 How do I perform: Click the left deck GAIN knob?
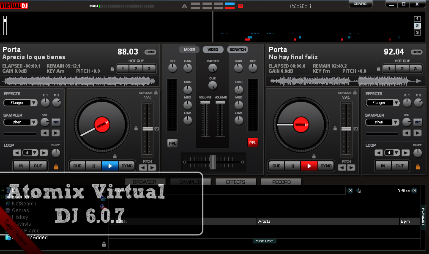[x=188, y=68]
